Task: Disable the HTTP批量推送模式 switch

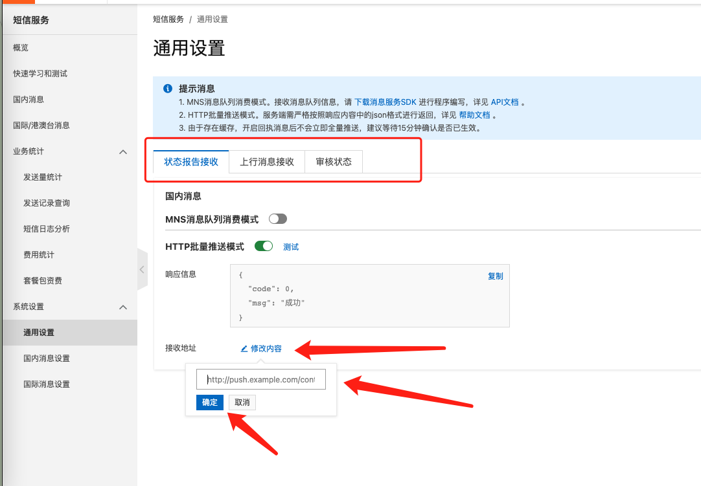Action: tap(264, 246)
